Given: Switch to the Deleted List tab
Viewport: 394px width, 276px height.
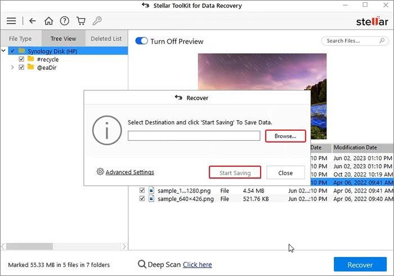Looking at the screenshot, I should pos(106,39).
